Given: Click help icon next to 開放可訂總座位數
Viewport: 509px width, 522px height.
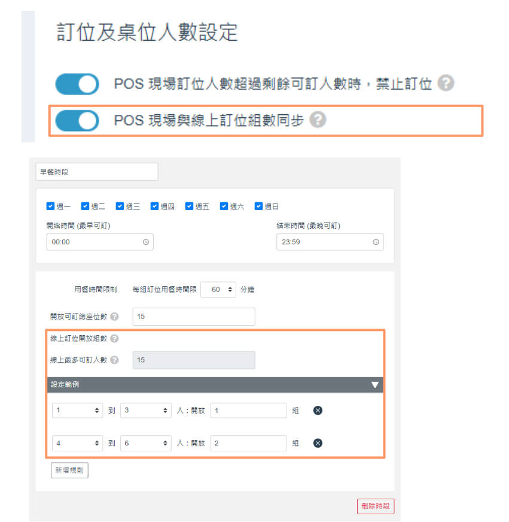Looking at the screenshot, I should pos(114,317).
